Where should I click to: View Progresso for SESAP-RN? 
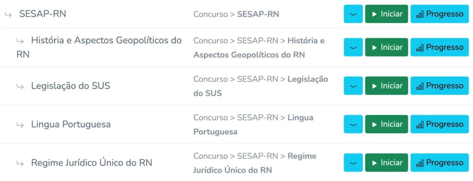(440, 14)
